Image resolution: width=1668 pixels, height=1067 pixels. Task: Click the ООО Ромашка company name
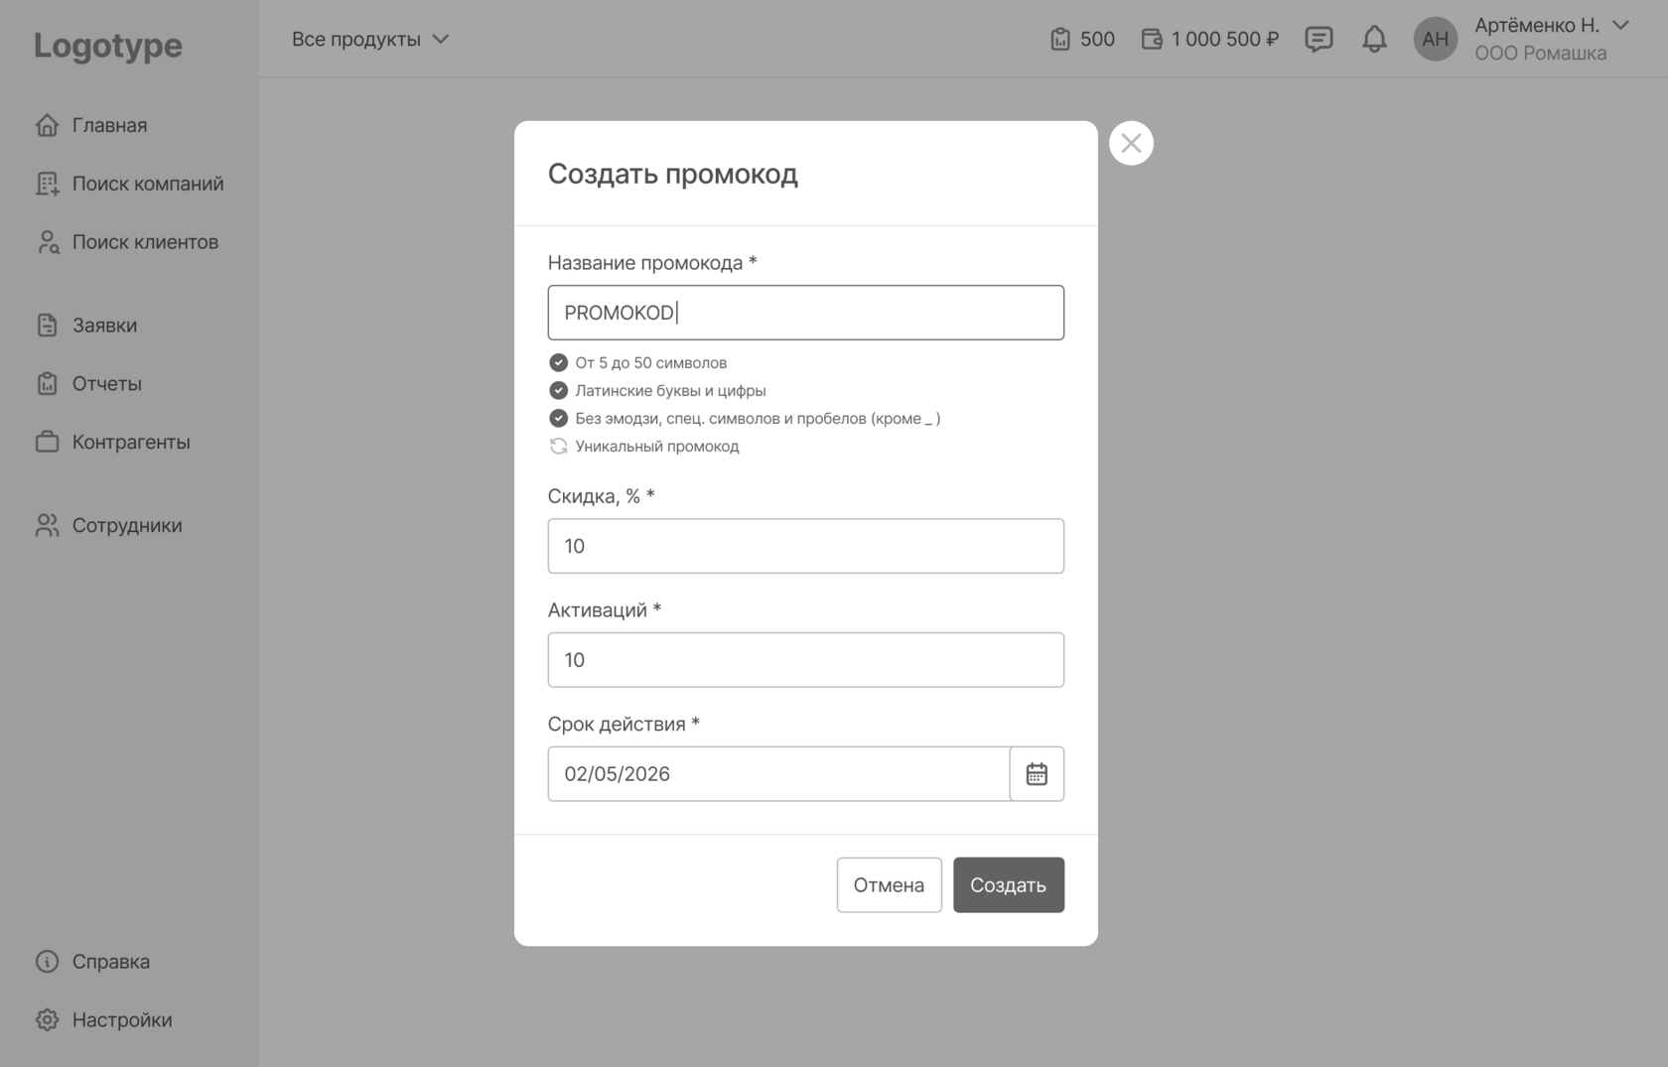[x=1540, y=54]
